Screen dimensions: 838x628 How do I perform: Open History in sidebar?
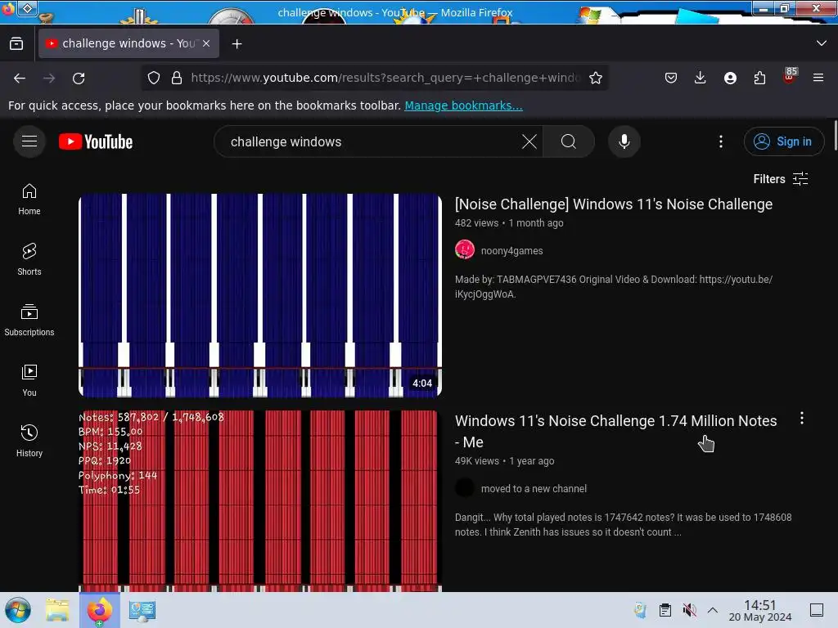29,441
